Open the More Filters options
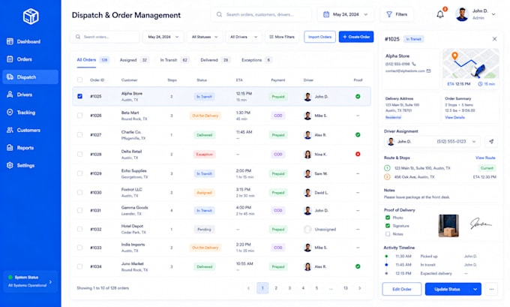 coord(282,37)
